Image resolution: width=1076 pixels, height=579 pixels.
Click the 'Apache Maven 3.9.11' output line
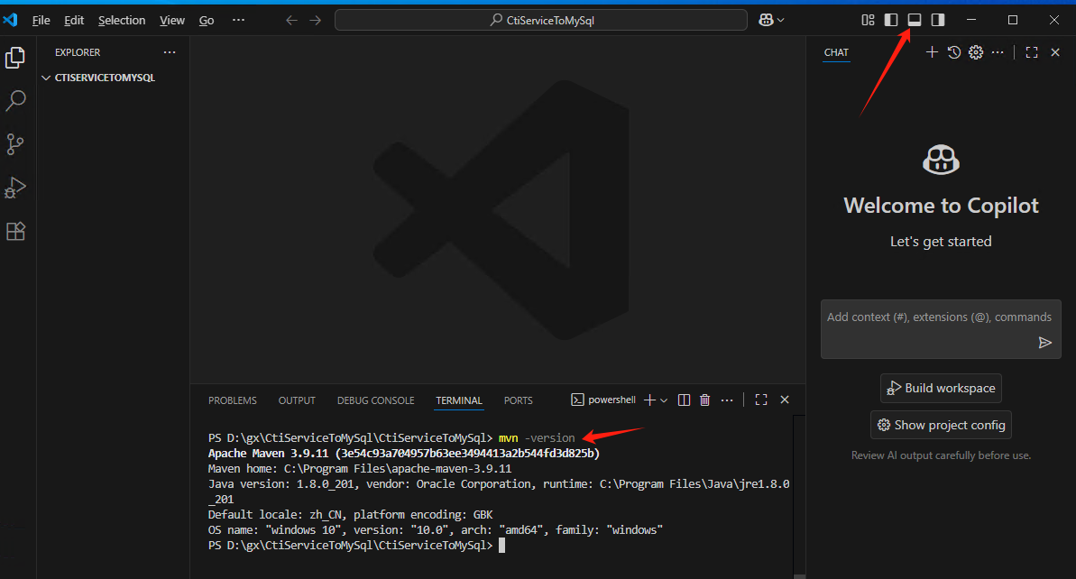pyautogui.click(x=404, y=454)
